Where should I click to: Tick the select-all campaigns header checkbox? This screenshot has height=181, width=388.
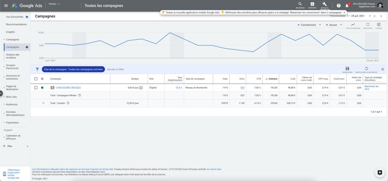coord(36,79)
